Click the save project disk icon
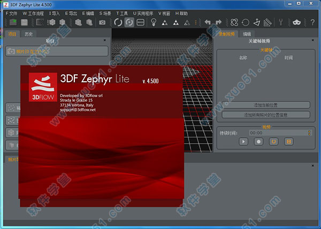321x229 pixels. [x=24, y=22]
